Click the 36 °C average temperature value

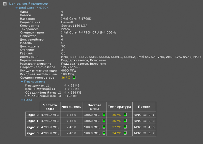pyautogui.click(x=65, y=78)
